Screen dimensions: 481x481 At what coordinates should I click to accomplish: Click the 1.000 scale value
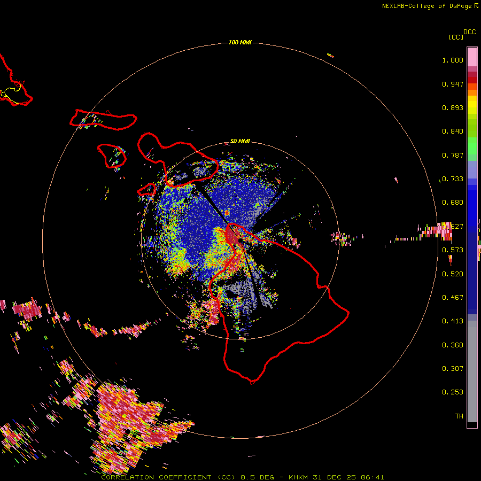453,60
